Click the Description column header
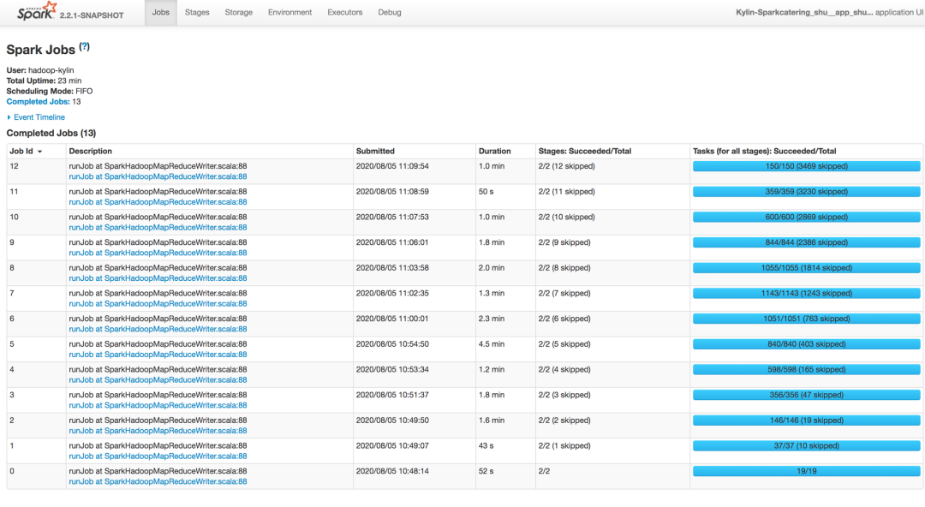 (91, 152)
